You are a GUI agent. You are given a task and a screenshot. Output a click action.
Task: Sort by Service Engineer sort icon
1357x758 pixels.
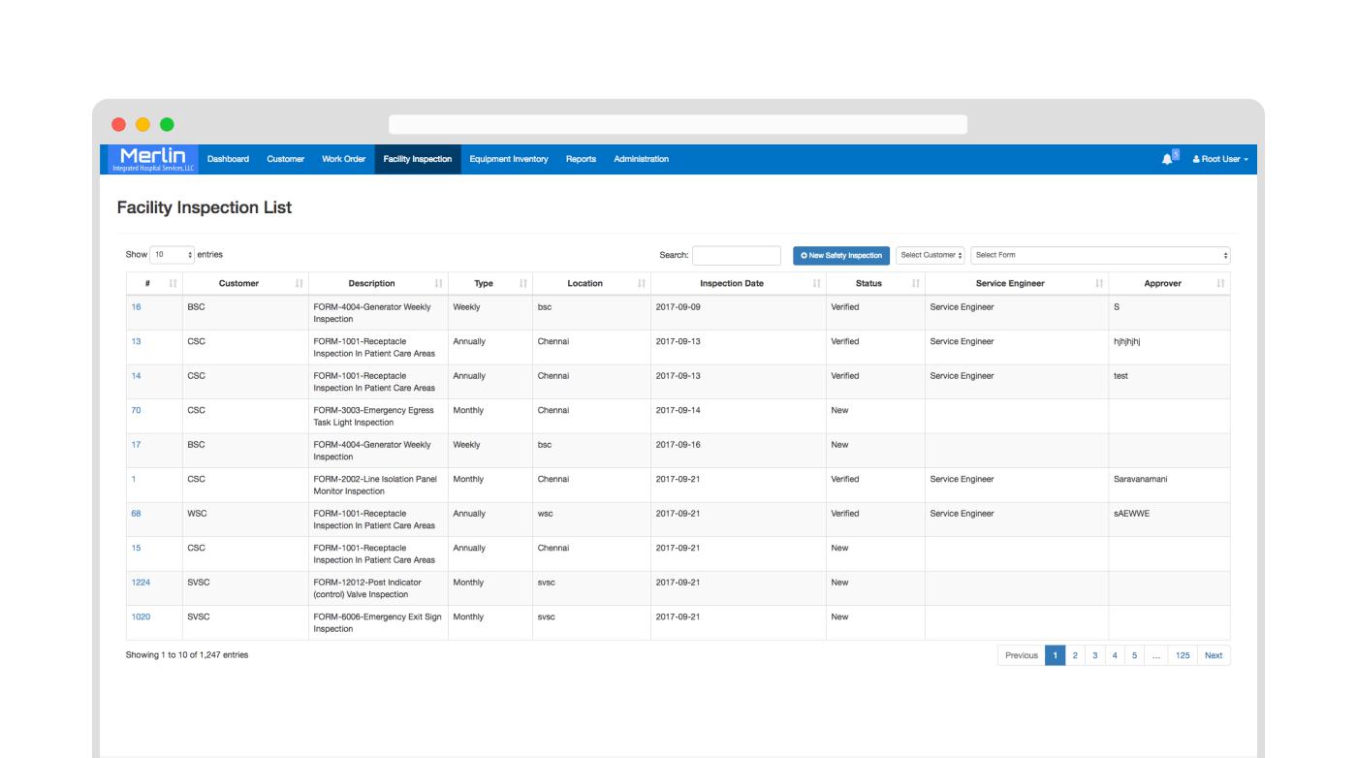tap(1099, 284)
